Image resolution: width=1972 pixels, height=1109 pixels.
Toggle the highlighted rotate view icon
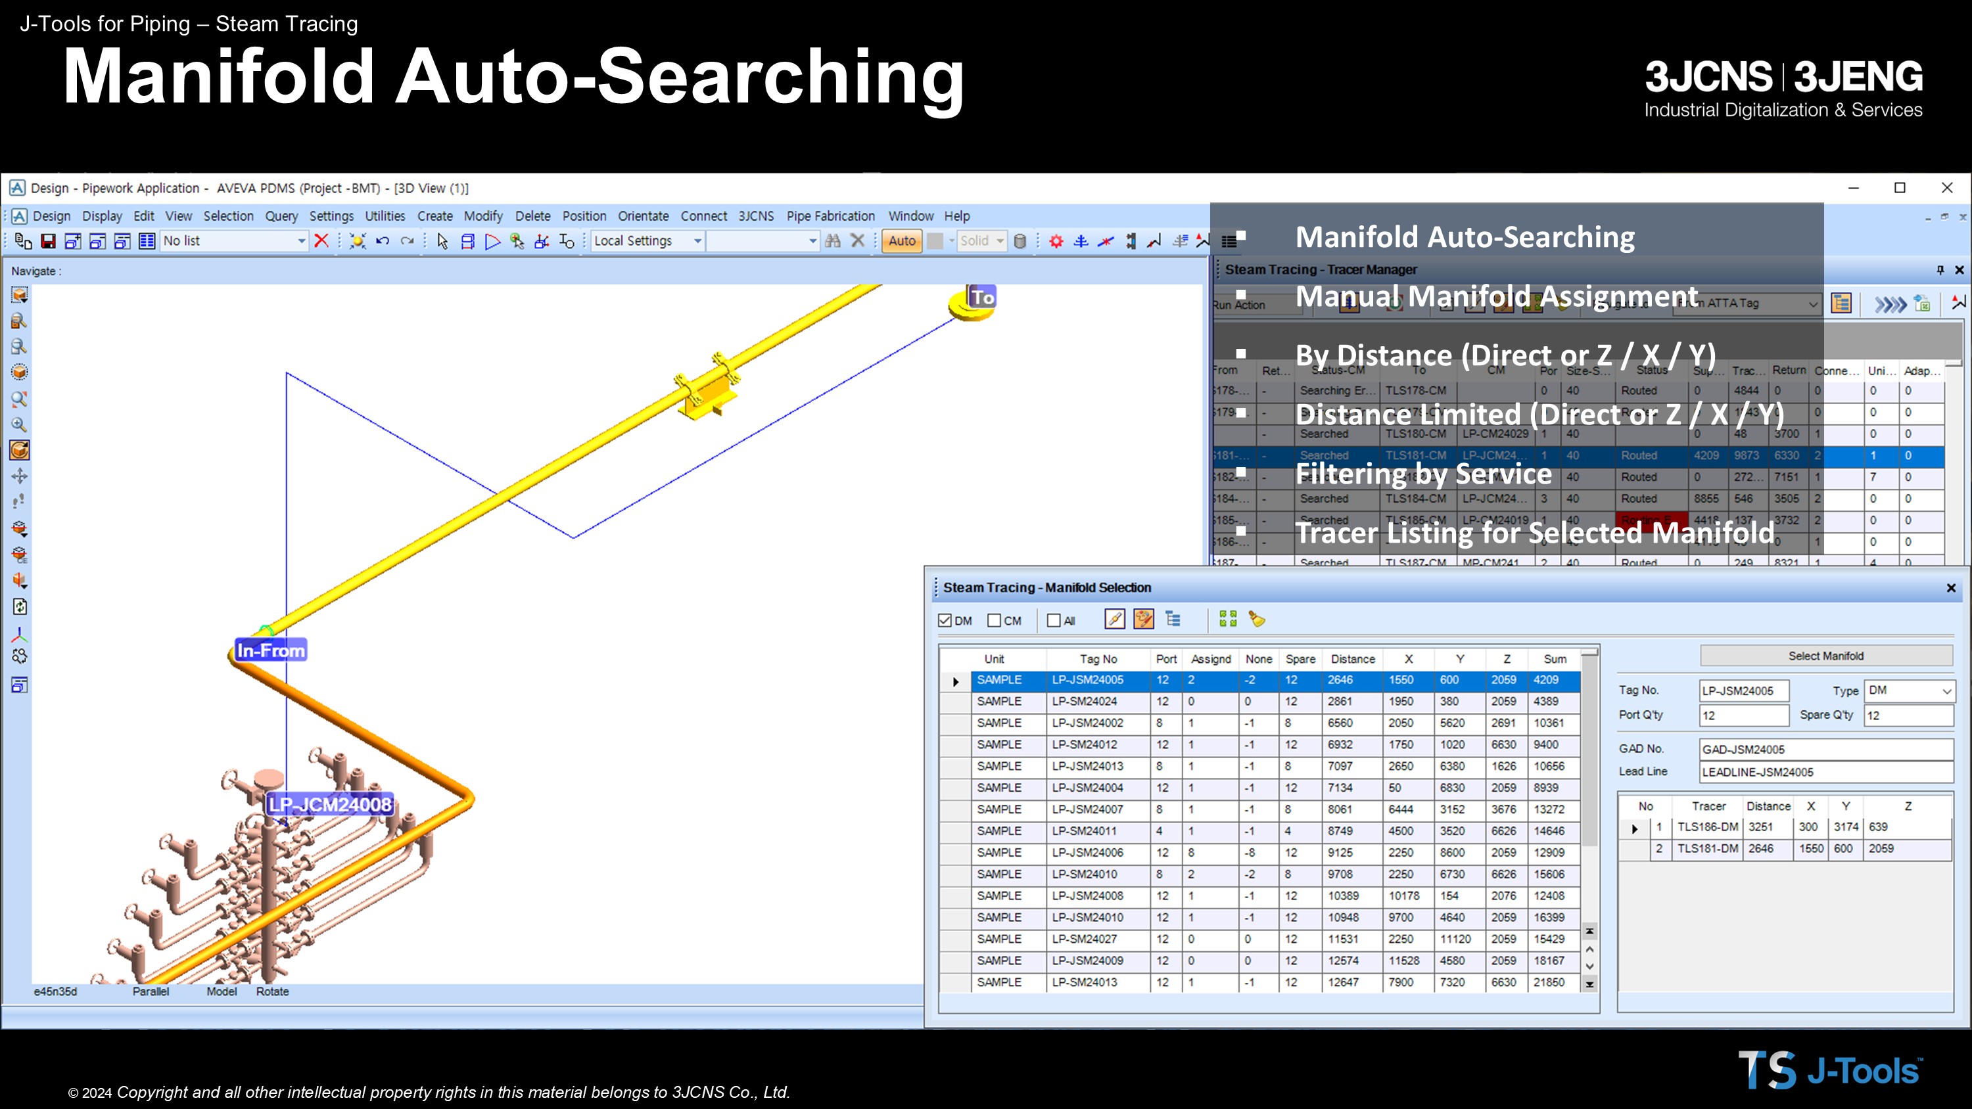[x=20, y=450]
